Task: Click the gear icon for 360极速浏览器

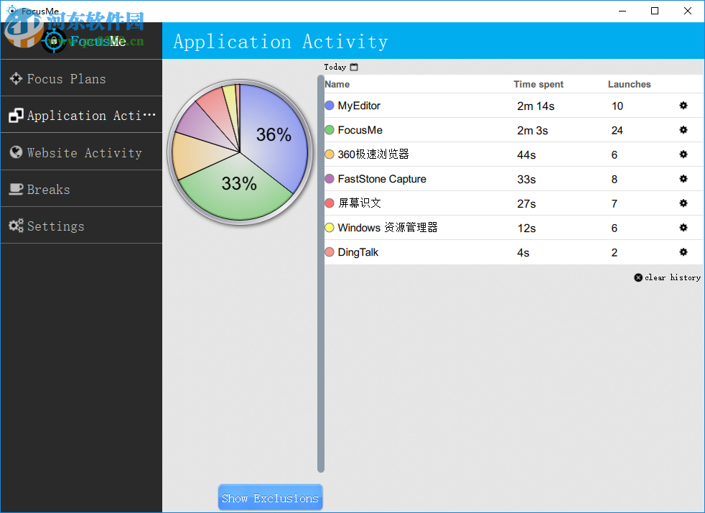Action: point(683,154)
